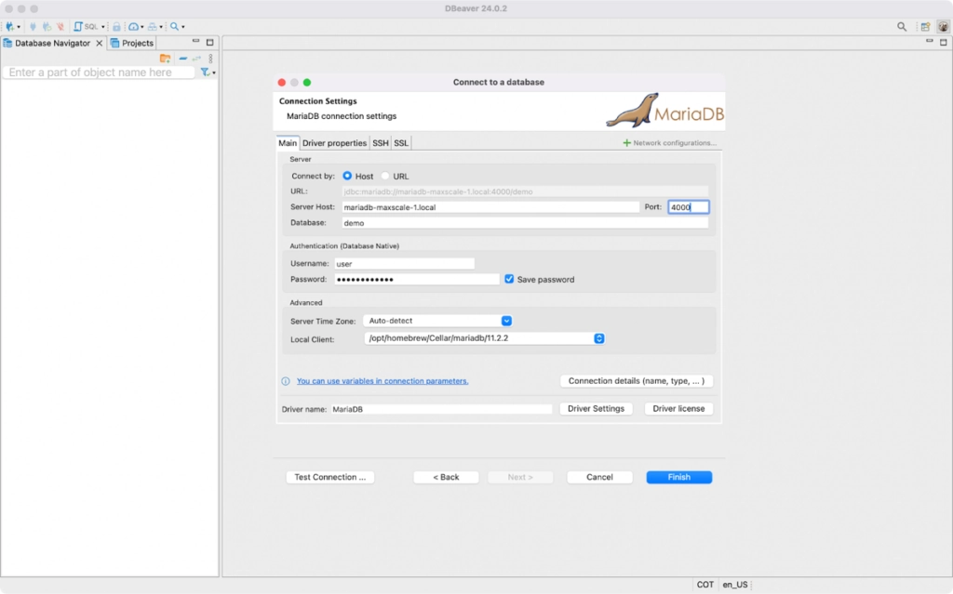
Task: Click the Test Connection button
Action: (x=329, y=477)
